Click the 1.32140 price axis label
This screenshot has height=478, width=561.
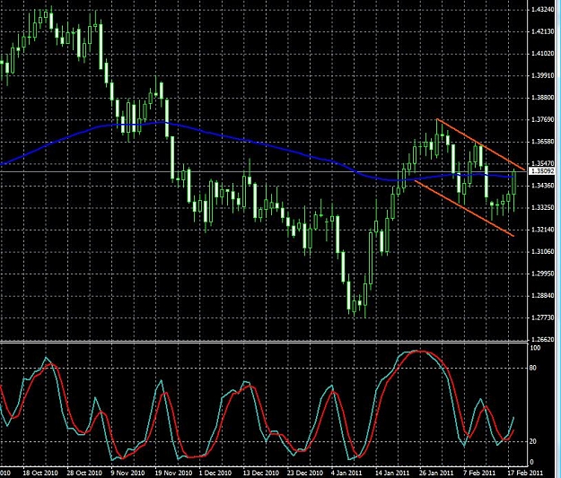click(x=543, y=230)
